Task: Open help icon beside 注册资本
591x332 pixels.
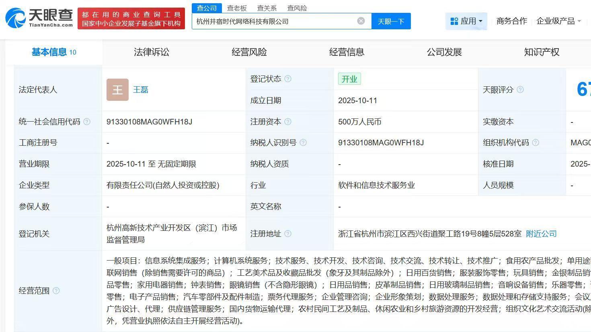Action: [x=288, y=122]
